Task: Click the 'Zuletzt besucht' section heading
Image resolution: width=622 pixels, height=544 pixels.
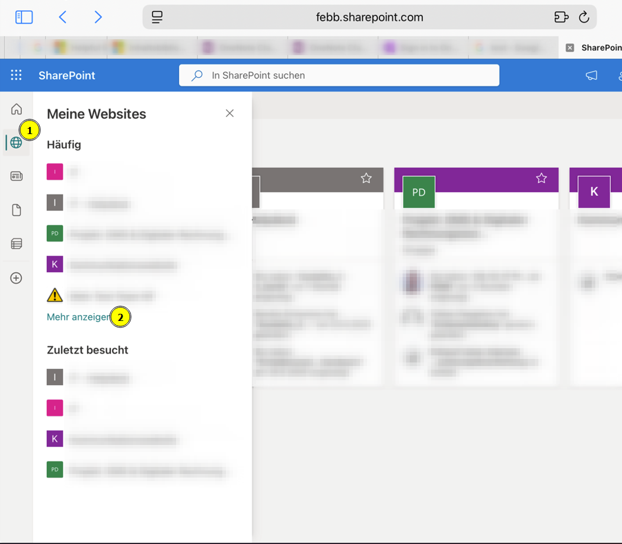Action: (87, 350)
